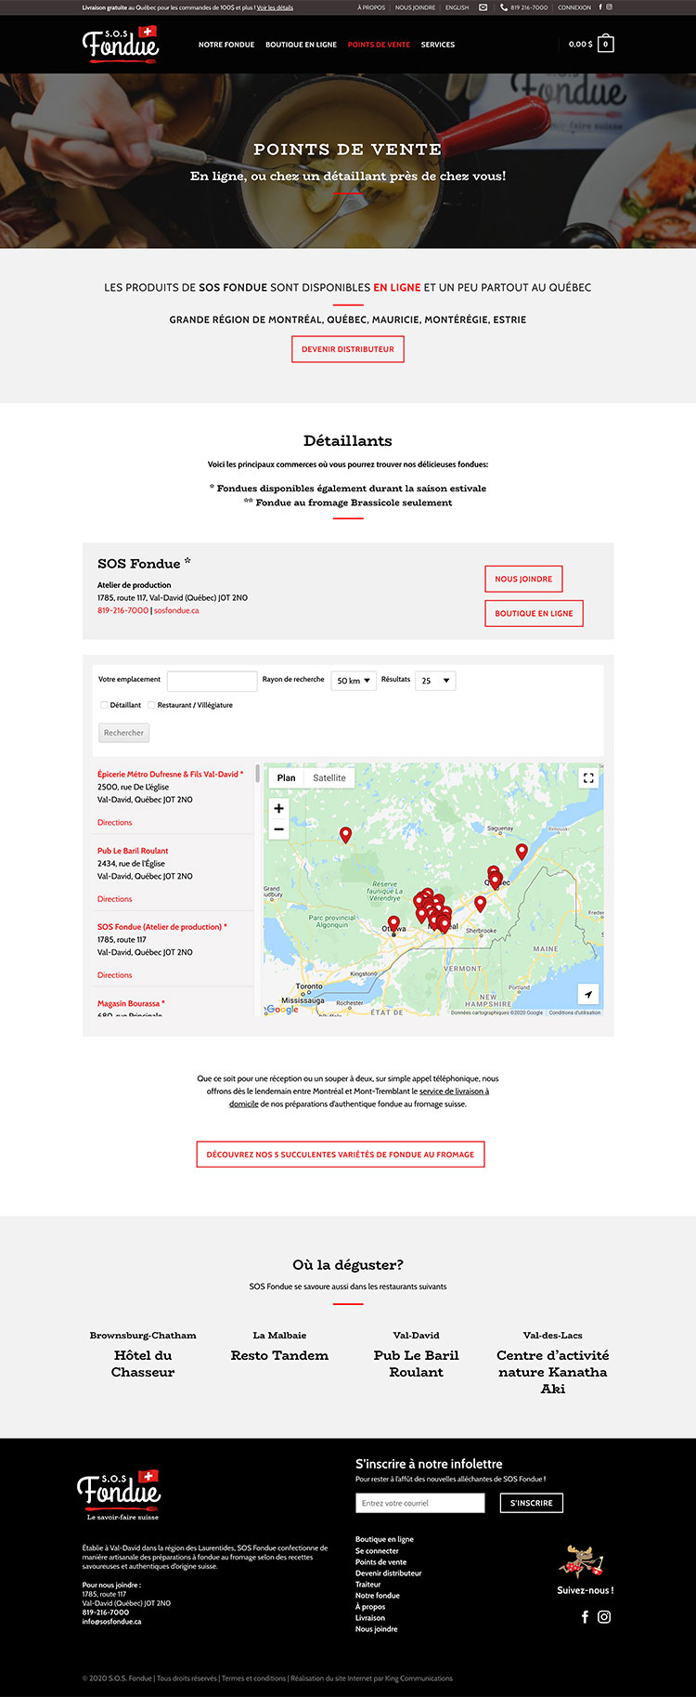This screenshot has height=1697, width=696.
Task: Check the Détaillant filter checkbox
Action: click(104, 705)
